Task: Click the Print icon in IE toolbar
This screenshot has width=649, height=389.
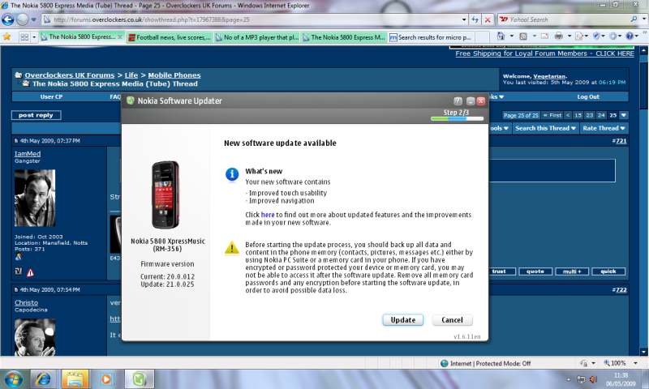Action: pyautogui.click(x=559, y=36)
